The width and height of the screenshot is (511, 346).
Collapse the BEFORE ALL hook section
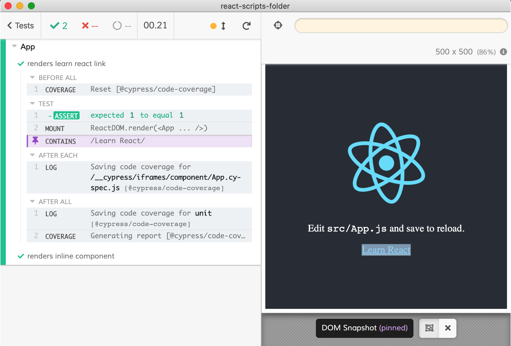[x=32, y=77]
